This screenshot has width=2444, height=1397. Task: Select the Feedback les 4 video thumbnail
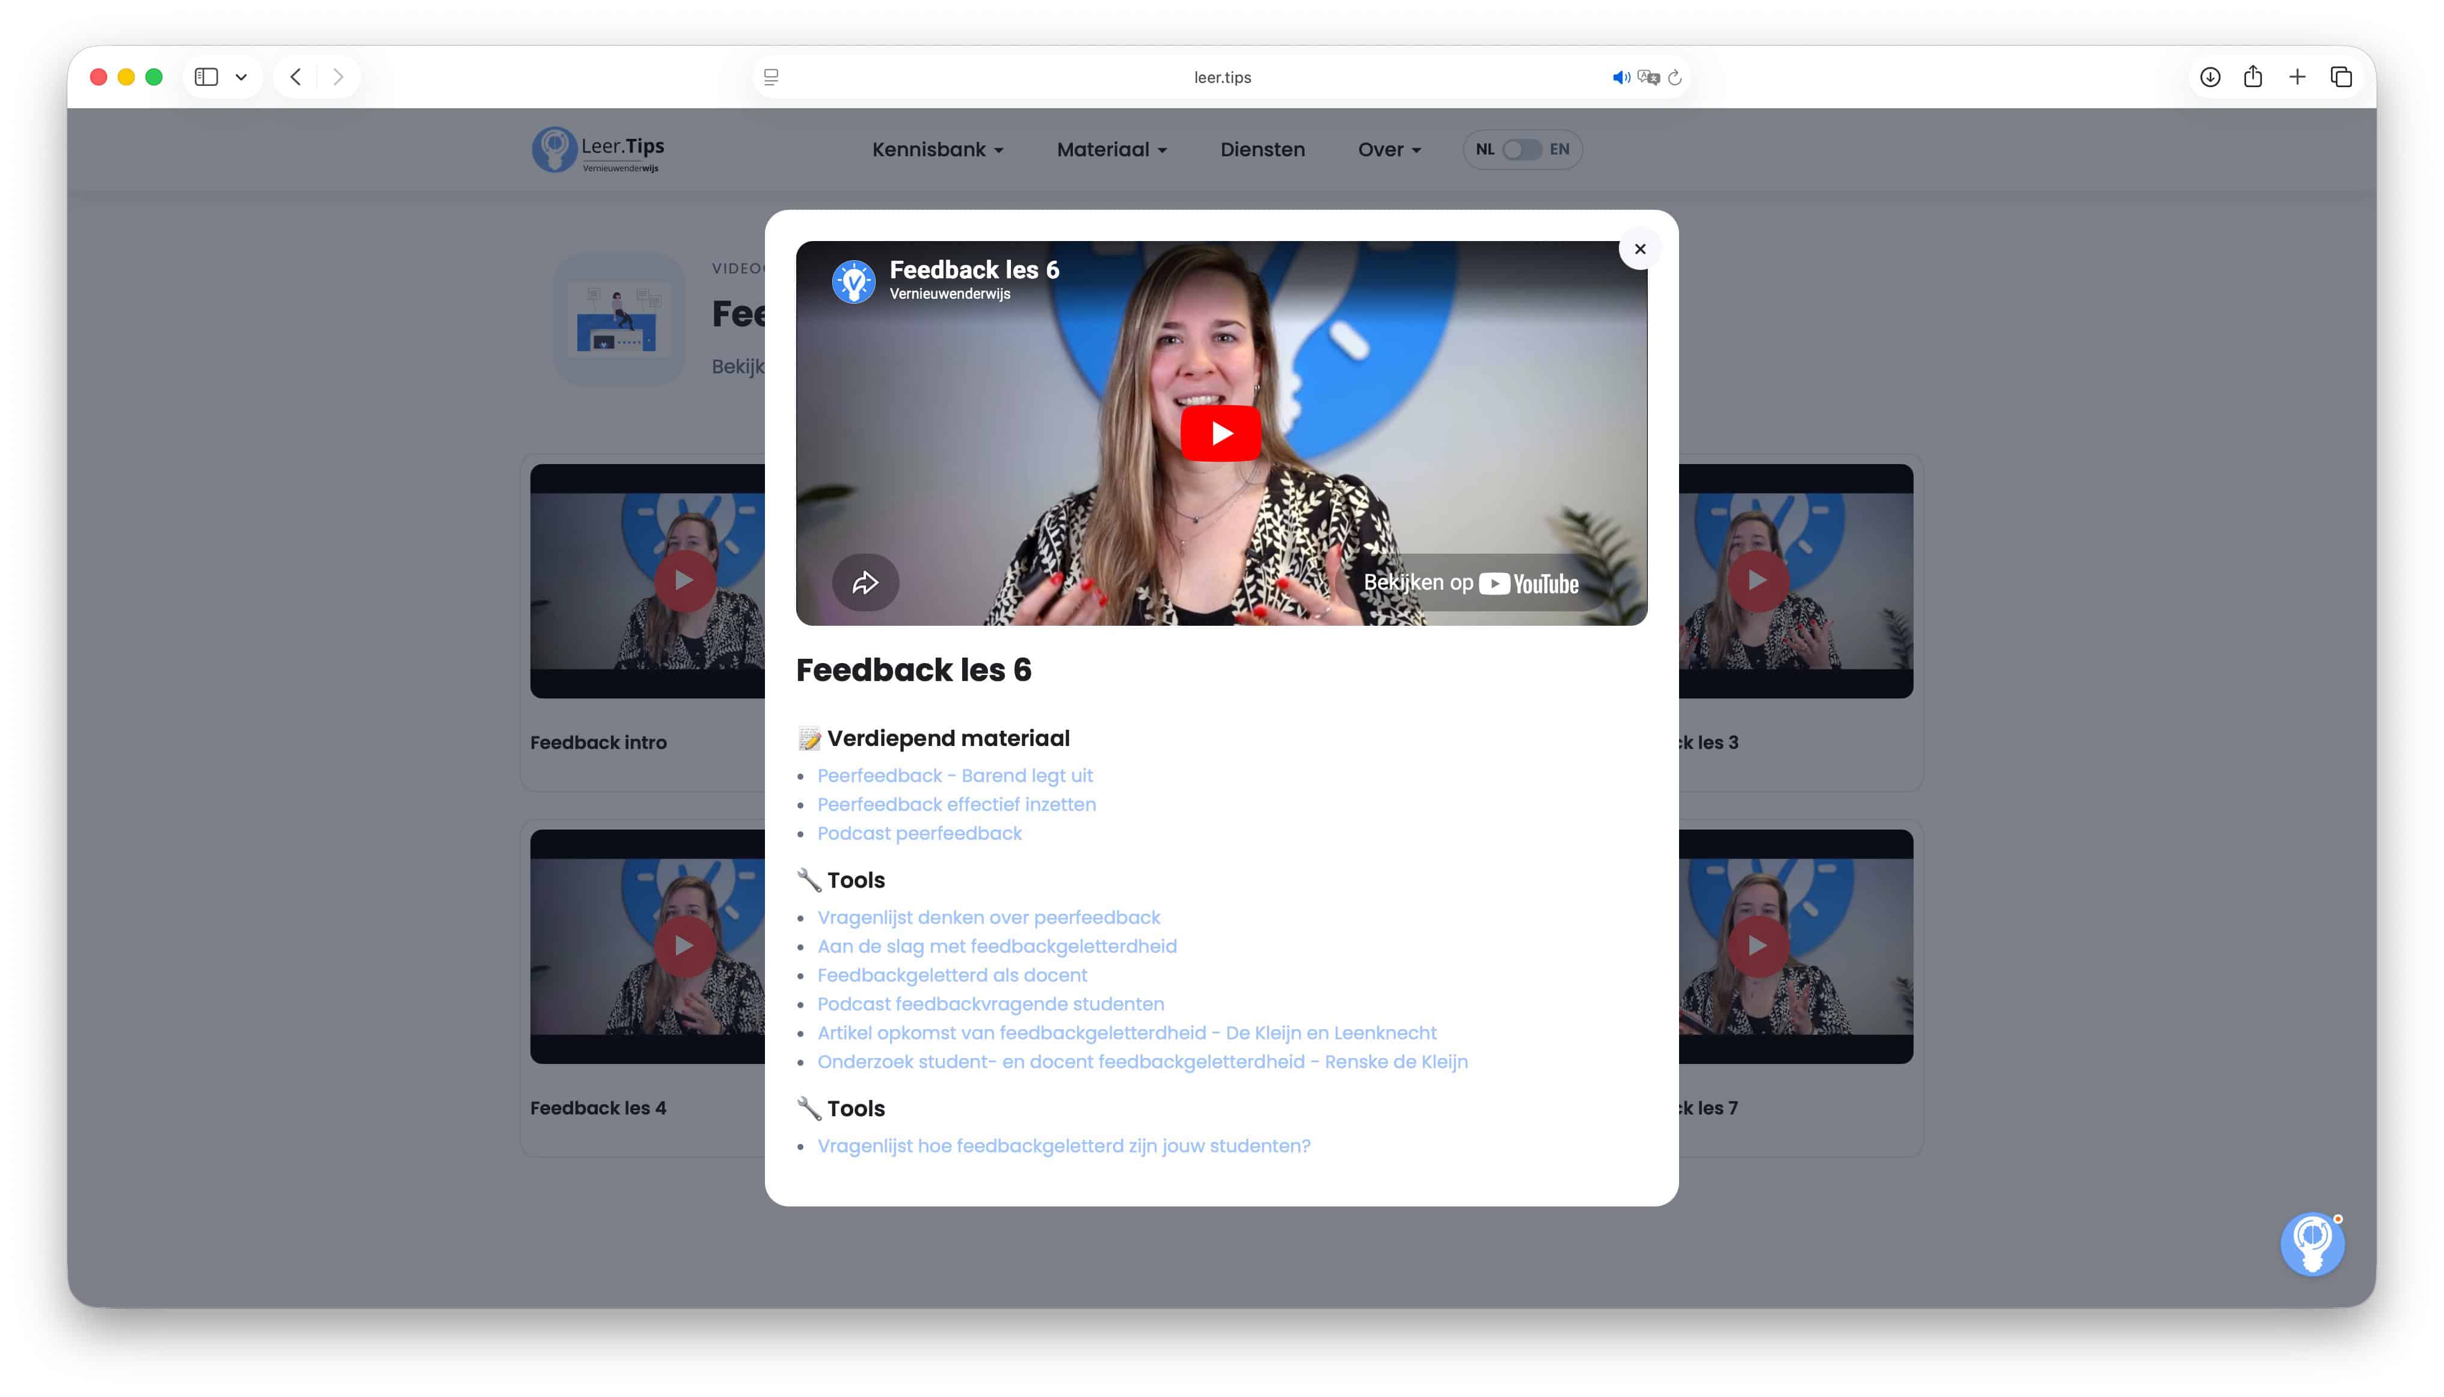648,946
